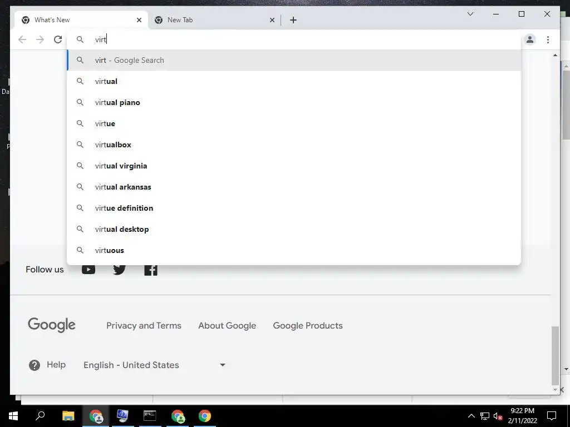Click the browser Forward arrow

[x=40, y=39]
